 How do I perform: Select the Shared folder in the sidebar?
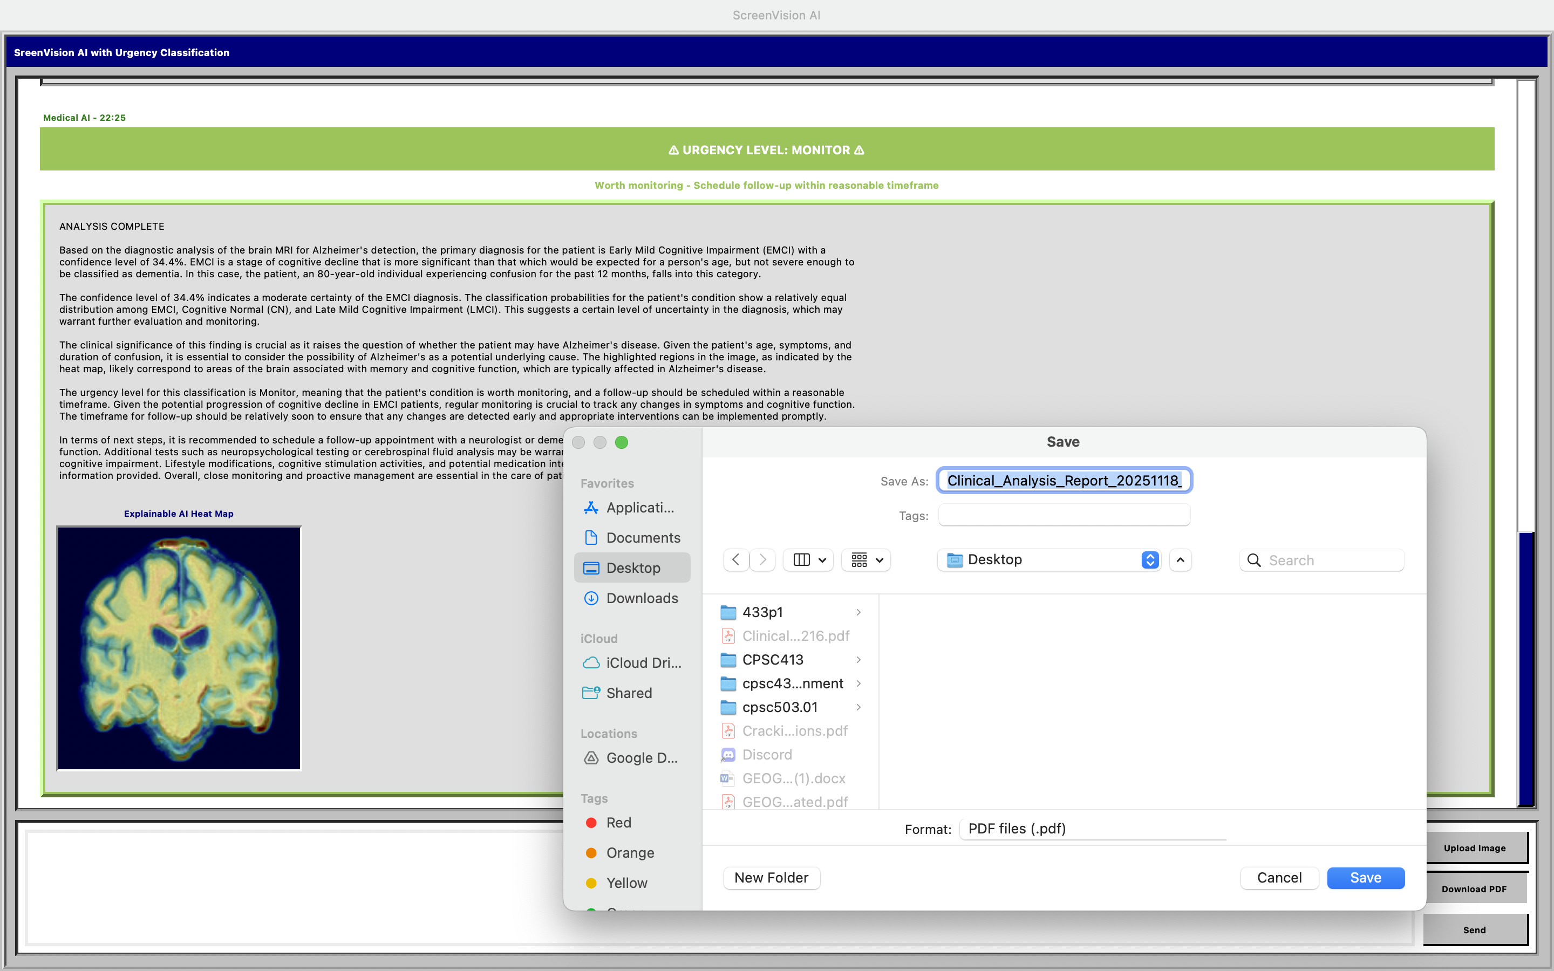[x=629, y=693]
